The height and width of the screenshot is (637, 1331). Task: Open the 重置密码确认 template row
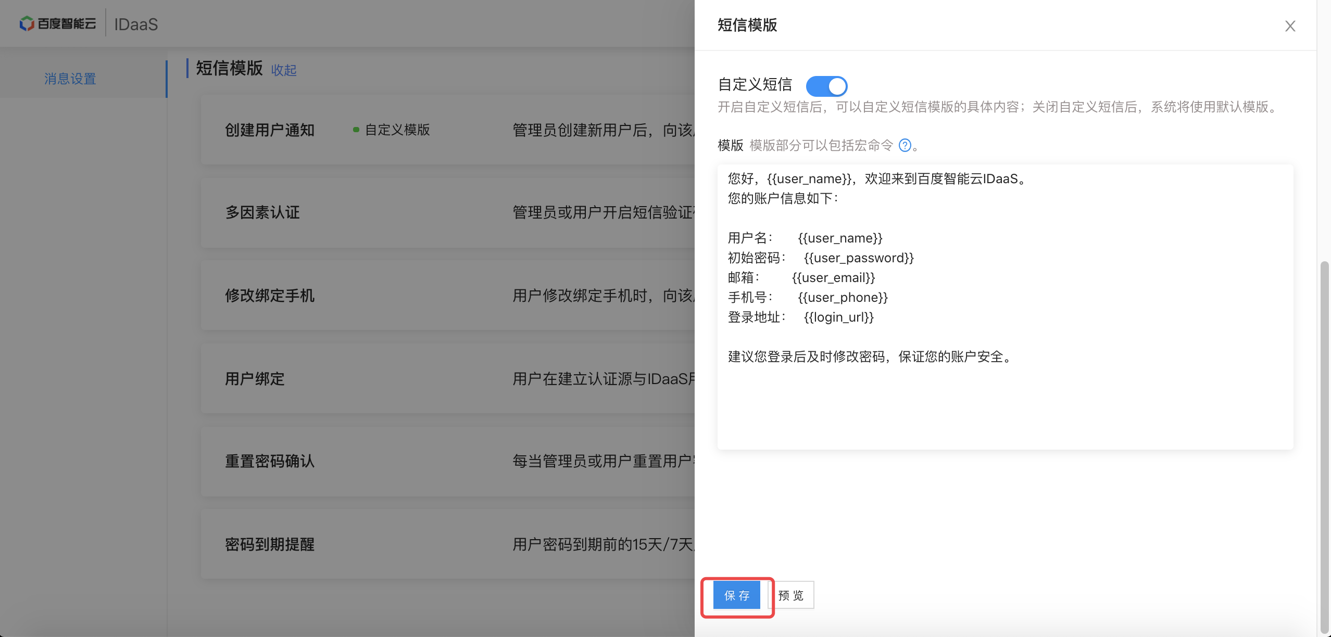[x=270, y=461]
